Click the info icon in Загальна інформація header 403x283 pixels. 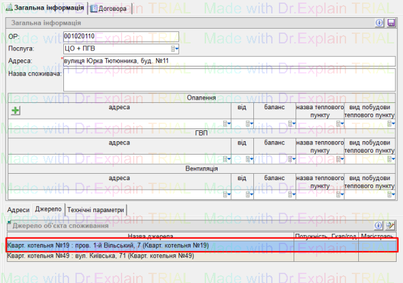coord(380,23)
